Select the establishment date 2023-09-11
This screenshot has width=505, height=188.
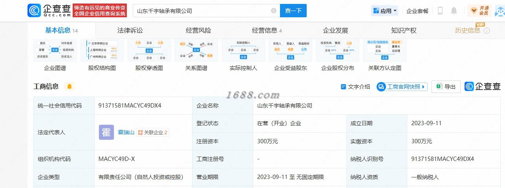pos(426,123)
